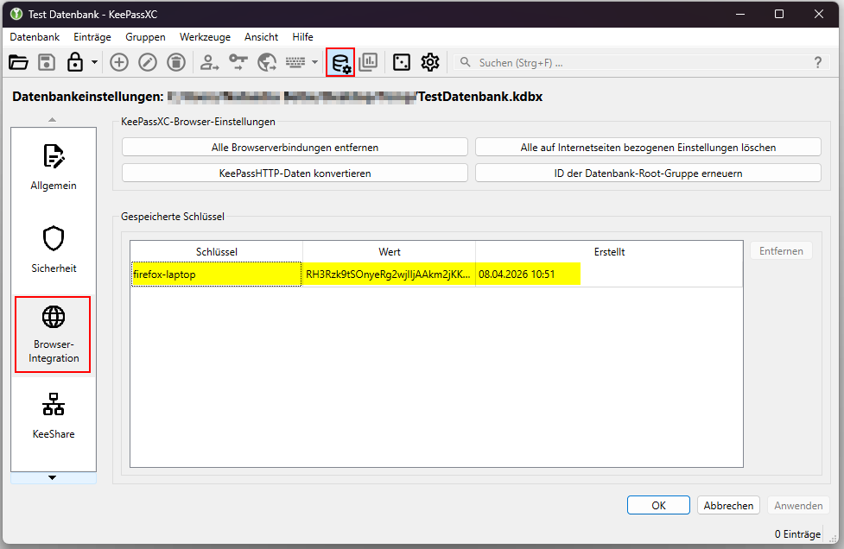The width and height of the screenshot is (844, 549).
Task: Copy username with the person arrow icon
Action: tap(209, 62)
